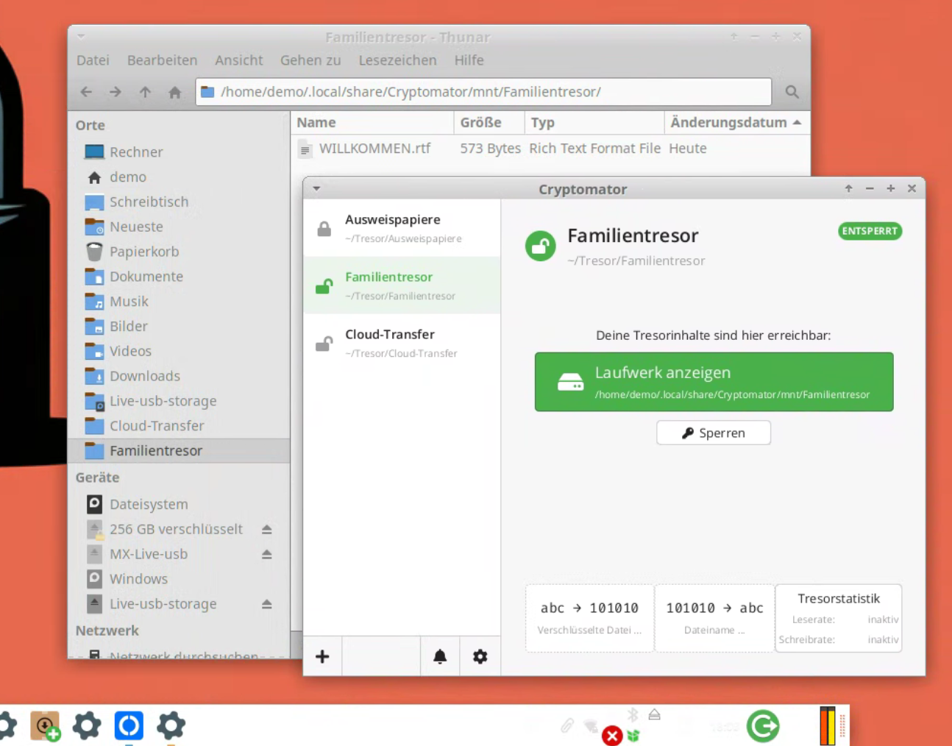The image size is (952, 746).
Task: Select the Cloud-Transfer vault entry
Action: point(402,343)
